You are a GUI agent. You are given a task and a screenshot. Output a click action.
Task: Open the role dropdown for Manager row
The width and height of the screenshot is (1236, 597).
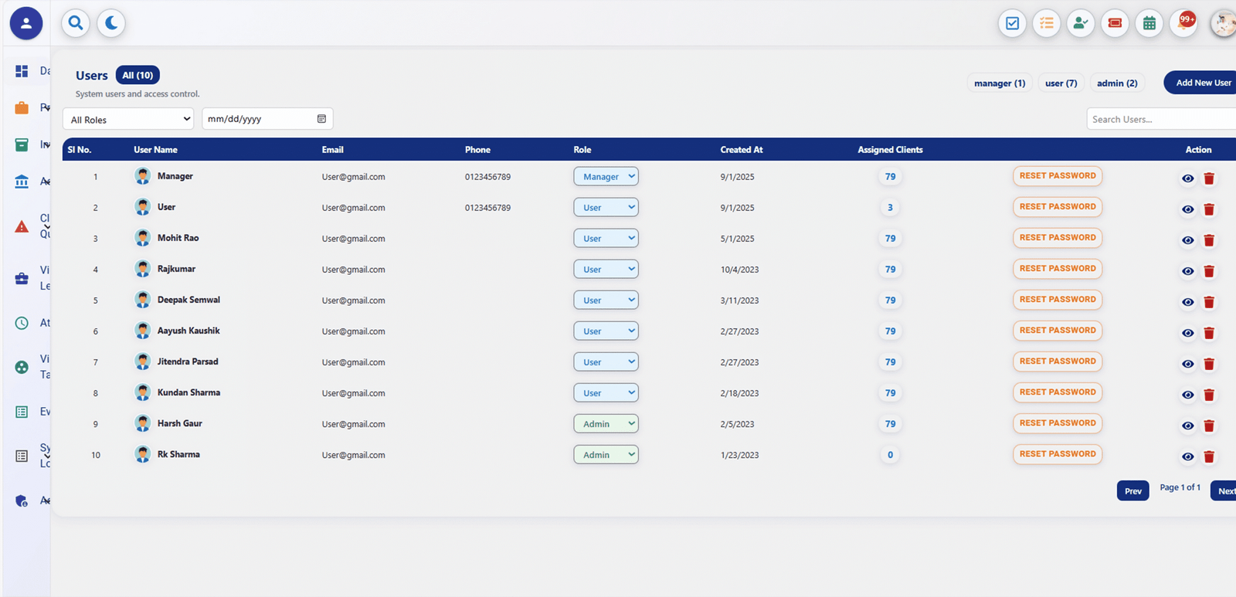[x=606, y=177]
